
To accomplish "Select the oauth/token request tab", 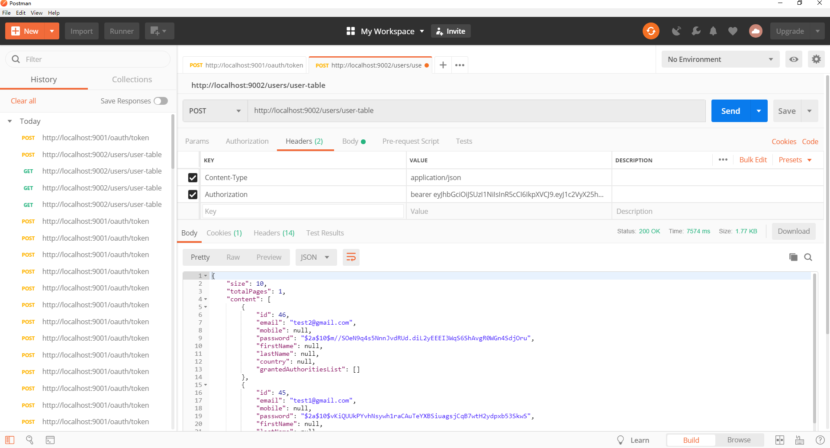I will [245, 65].
